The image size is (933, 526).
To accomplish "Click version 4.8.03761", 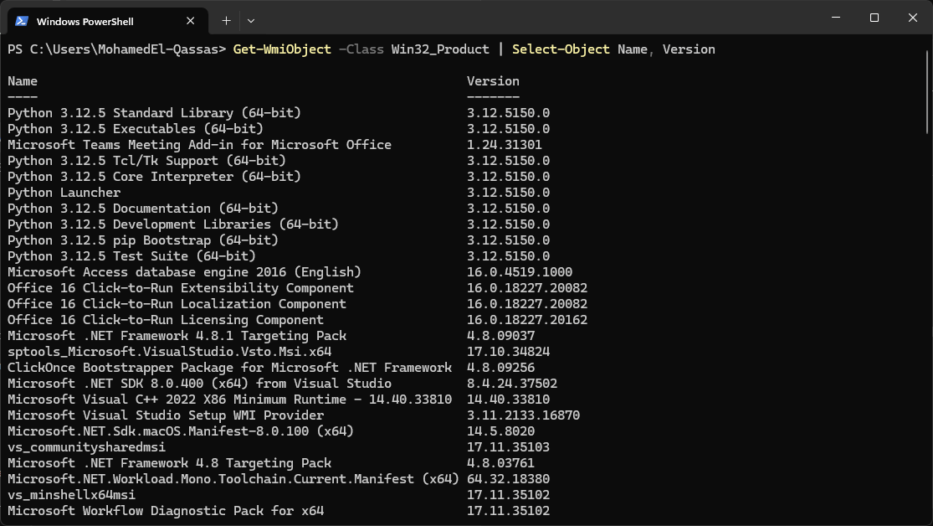I will coord(500,463).
